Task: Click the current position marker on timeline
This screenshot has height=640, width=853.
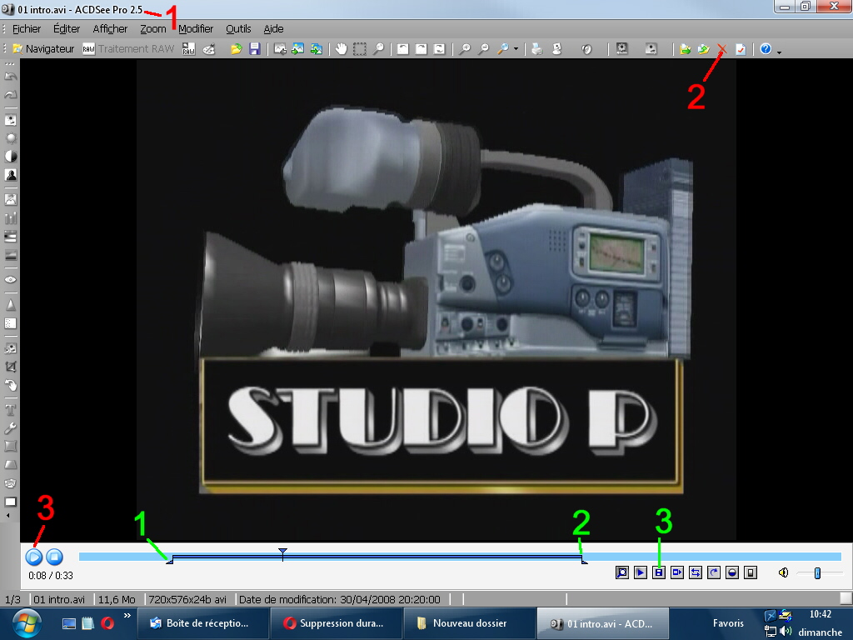Action: click(x=282, y=553)
